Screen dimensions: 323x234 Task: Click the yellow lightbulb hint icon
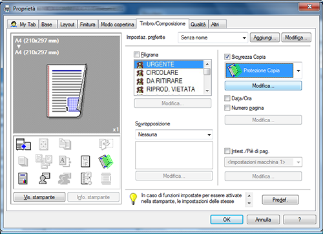tap(133, 198)
